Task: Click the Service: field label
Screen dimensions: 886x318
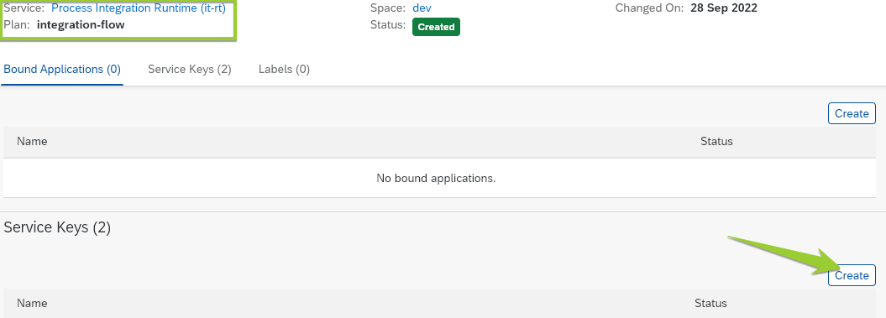Action: point(24,8)
